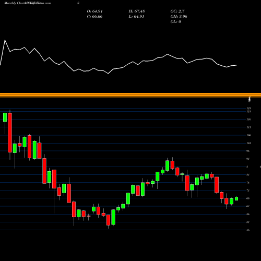
Task: Click the first green candle near 121
Action: 5,117
